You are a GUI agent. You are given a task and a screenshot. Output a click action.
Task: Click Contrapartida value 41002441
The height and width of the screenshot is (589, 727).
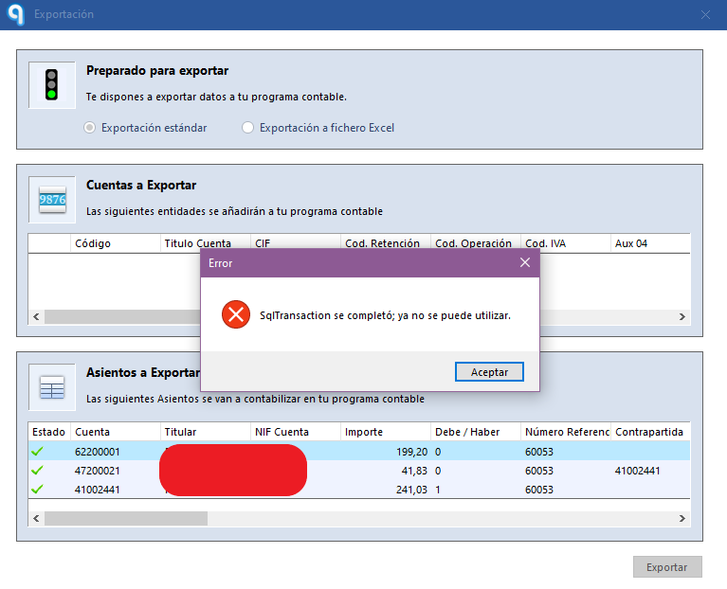pyautogui.click(x=638, y=471)
